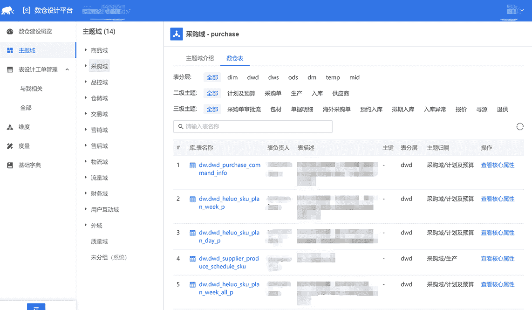Expand the 用户互动域 tree node arrow
The width and height of the screenshot is (532, 310).
86,209
